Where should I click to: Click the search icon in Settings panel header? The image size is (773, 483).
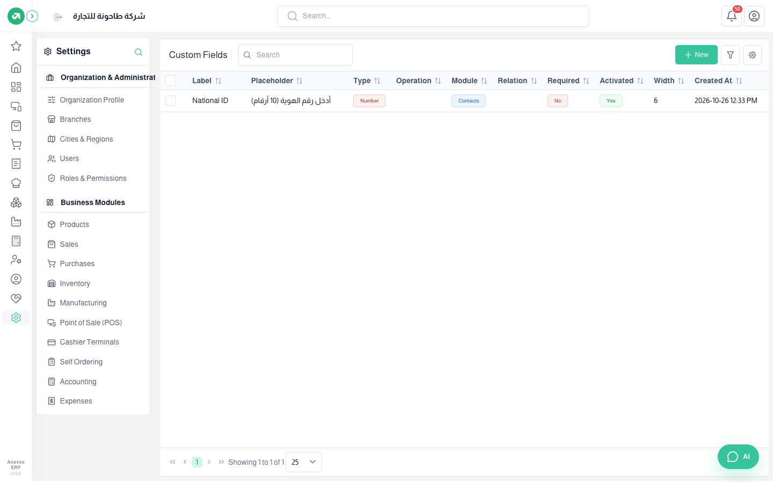click(x=138, y=52)
